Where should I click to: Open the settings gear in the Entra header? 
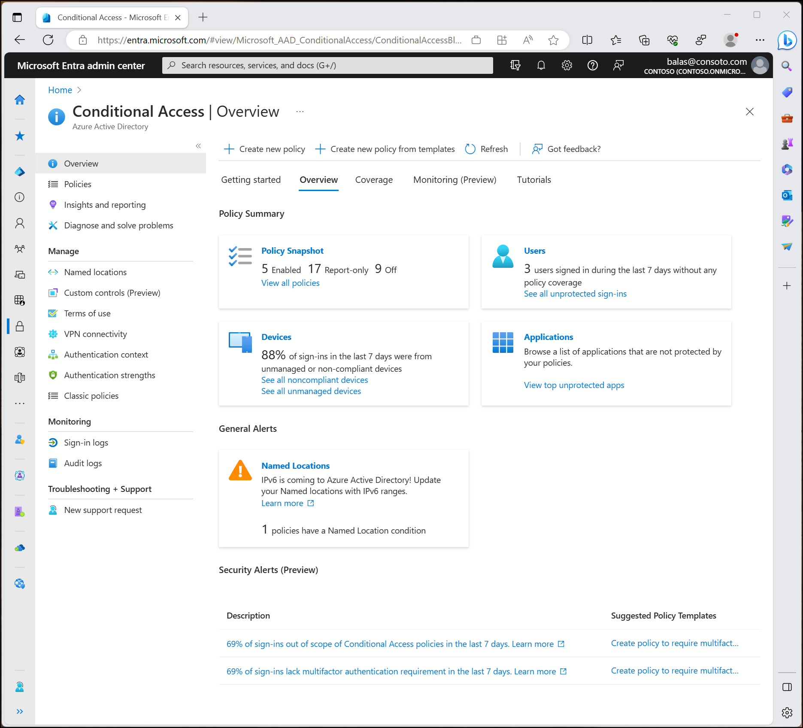(567, 65)
